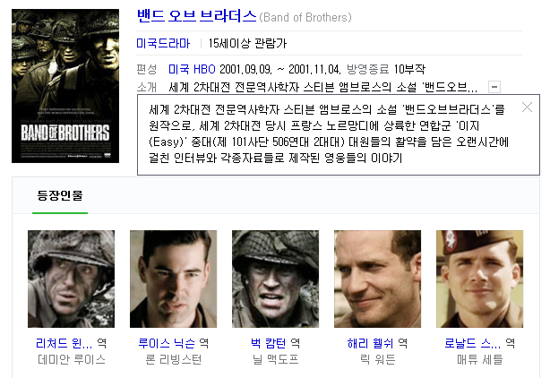Open the 리처드 윈... character photo
Viewport: 550px width, 378px height.
(71, 279)
